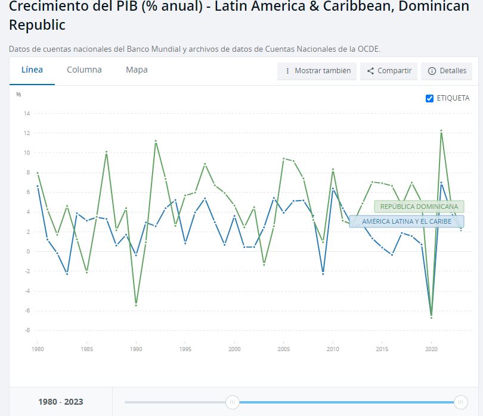The height and width of the screenshot is (416, 483).
Task: Open the Columna tab
Action: pos(84,70)
